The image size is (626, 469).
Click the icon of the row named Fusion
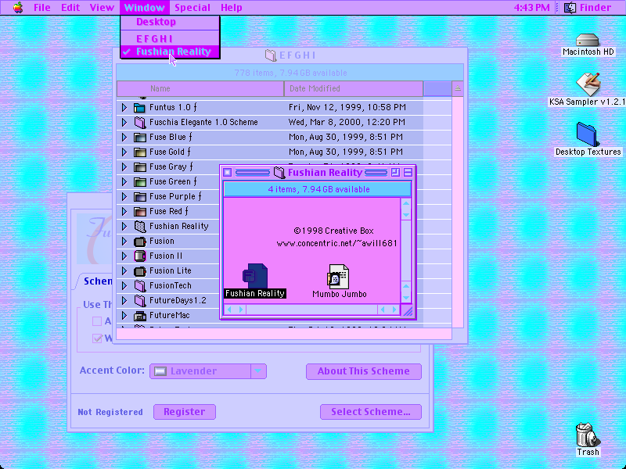click(x=140, y=242)
